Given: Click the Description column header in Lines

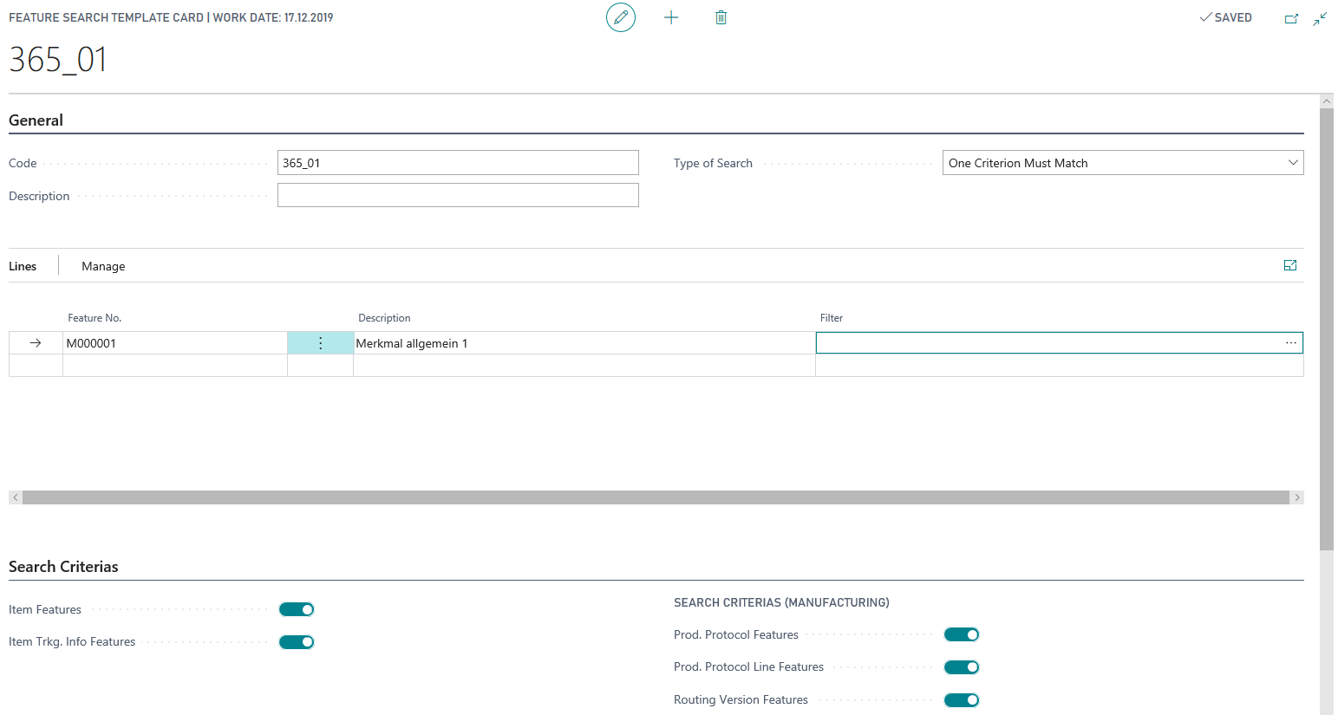Looking at the screenshot, I should coord(384,318).
